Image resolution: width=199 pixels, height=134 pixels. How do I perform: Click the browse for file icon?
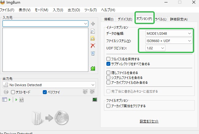pos(93,31)
